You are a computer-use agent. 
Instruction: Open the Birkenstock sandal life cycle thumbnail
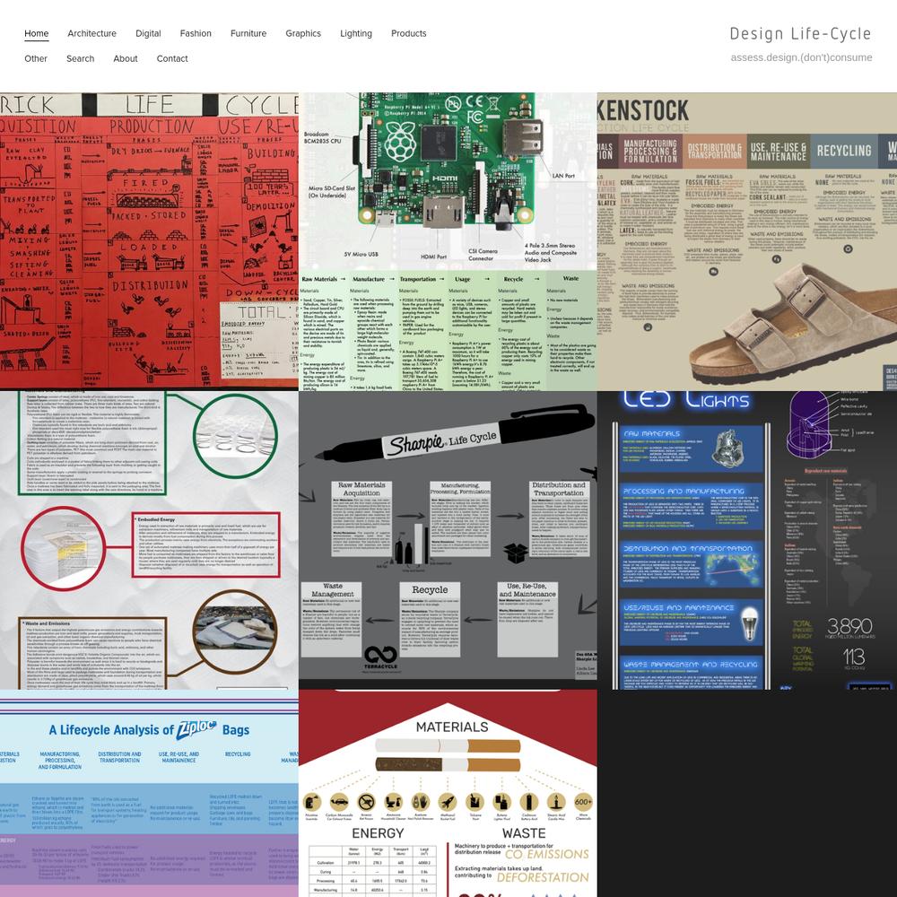pyautogui.click(x=747, y=241)
